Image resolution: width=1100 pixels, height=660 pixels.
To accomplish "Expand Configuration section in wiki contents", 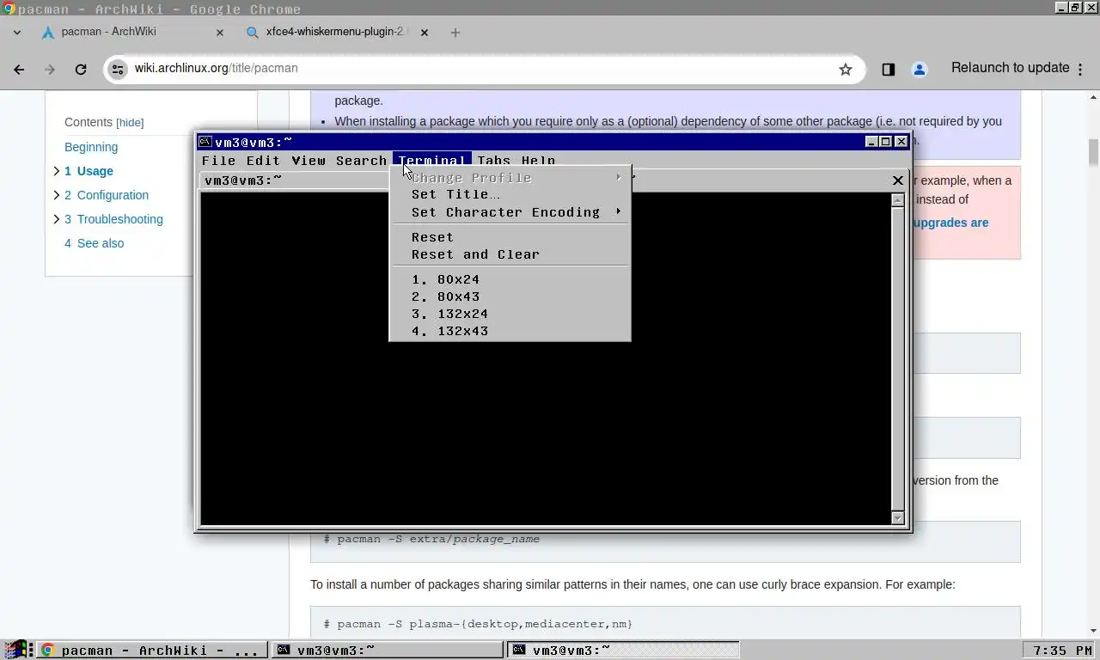I will tap(57, 195).
